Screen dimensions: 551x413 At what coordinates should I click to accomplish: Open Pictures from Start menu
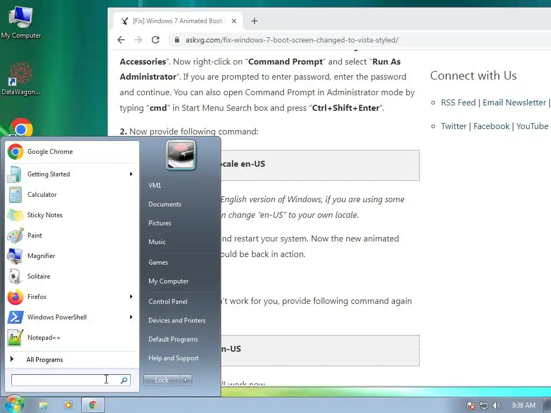[160, 223]
